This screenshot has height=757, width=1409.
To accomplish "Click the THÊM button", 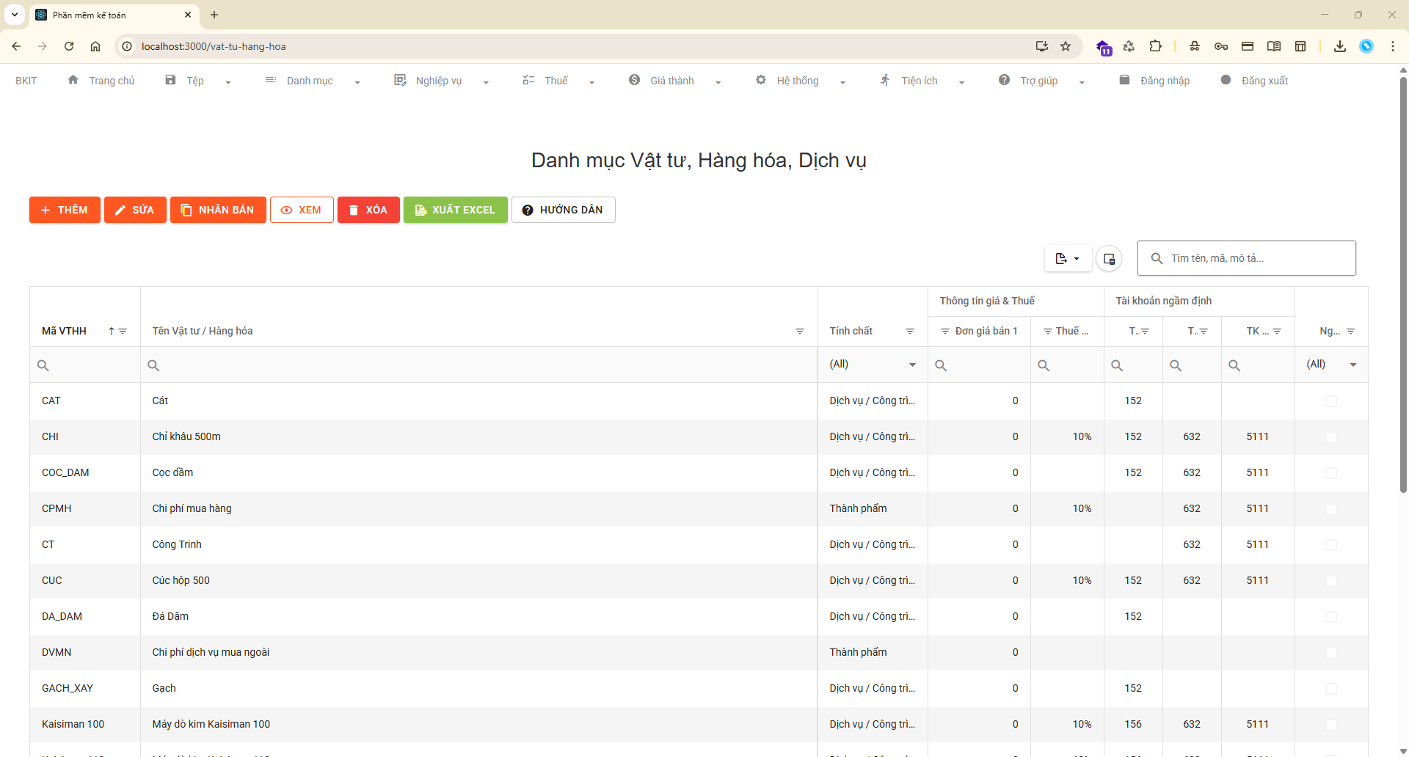I will pos(65,210).
